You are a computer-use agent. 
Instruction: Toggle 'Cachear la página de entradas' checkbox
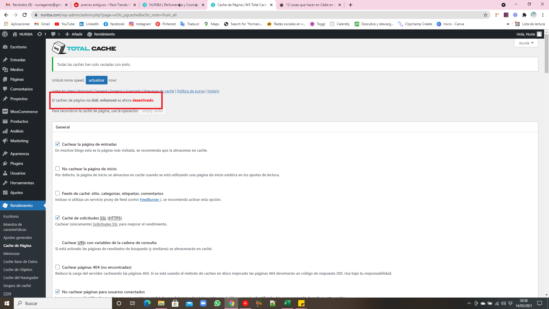pyautogui.click(x=57, y=144)
